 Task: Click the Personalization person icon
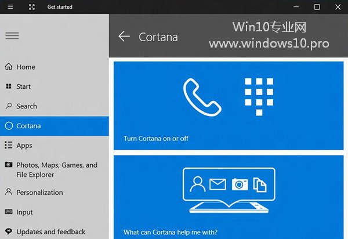9,192
